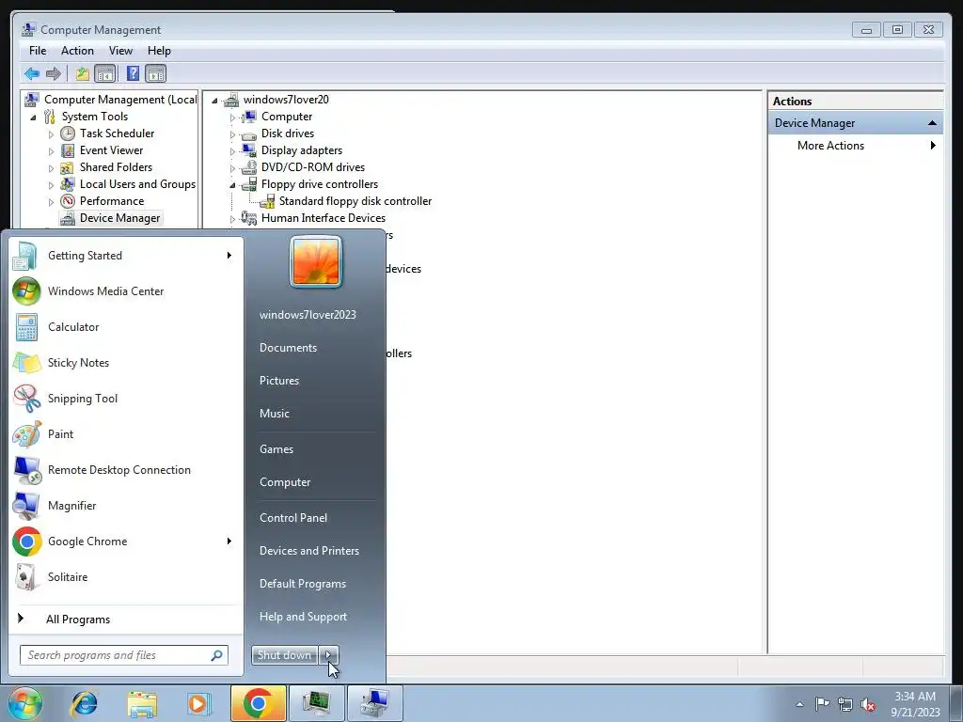Expand DVD/CD-ROM drives category

pos(232,167)
